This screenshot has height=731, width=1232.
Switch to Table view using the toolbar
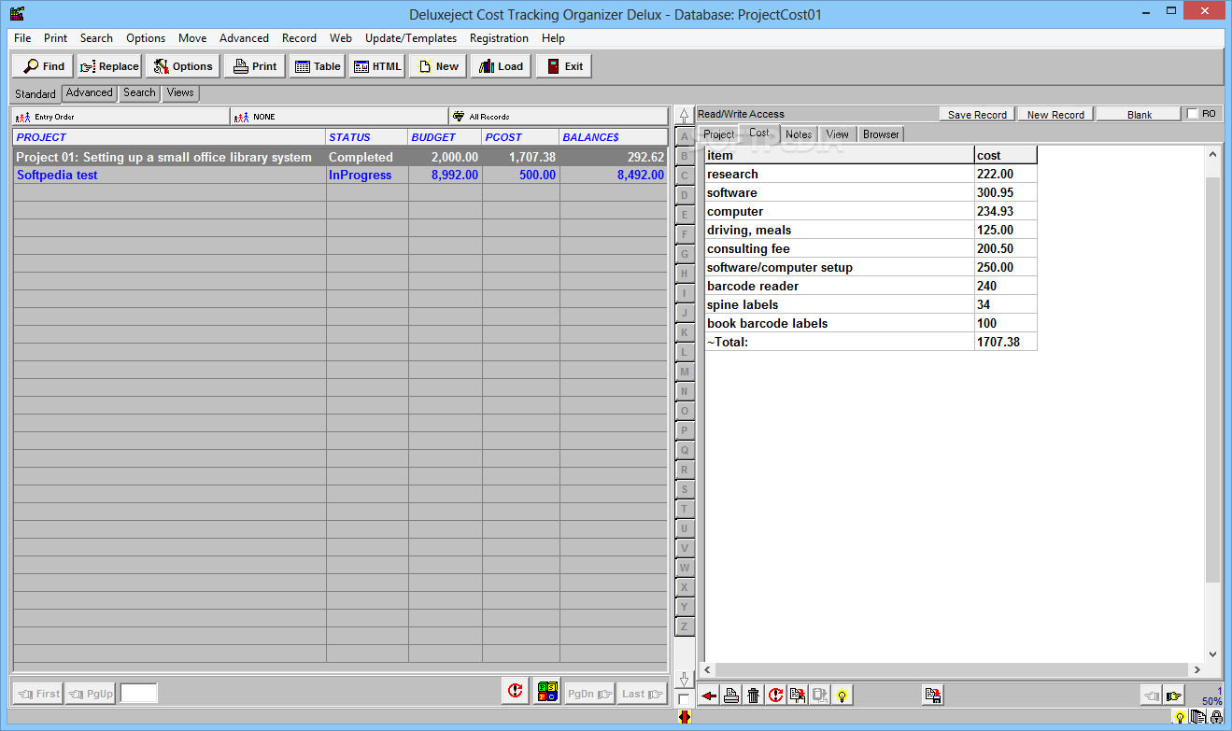pos(318,66)
